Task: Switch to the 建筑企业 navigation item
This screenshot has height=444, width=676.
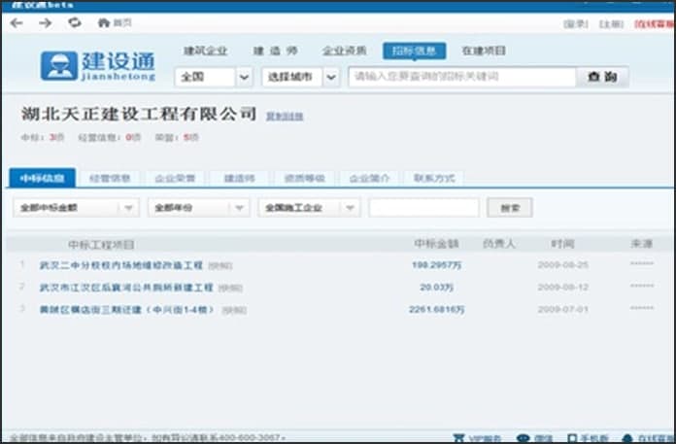Action: pyautogui.click(x=205, y=51)
